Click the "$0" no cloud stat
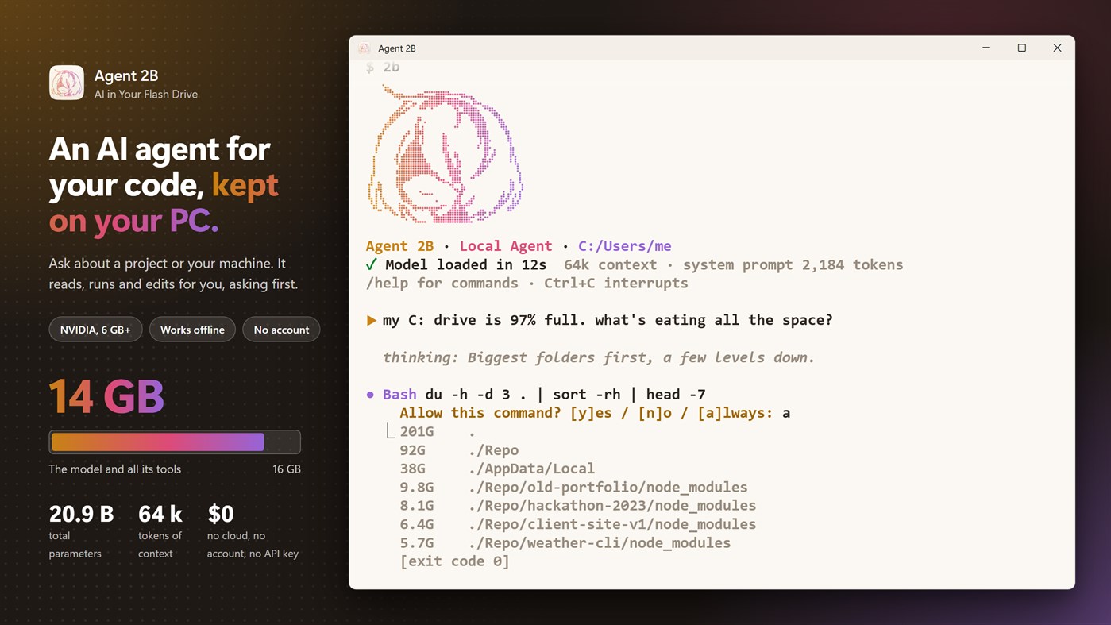The width and height of the screenshot is (1111, 625). pos(221,514)
